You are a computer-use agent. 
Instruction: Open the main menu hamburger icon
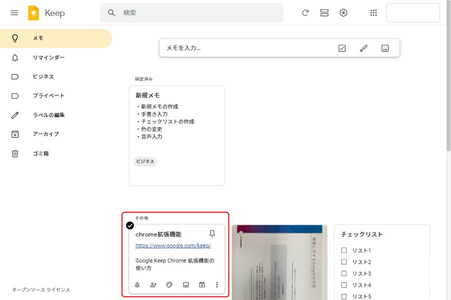tap(14, 13)
